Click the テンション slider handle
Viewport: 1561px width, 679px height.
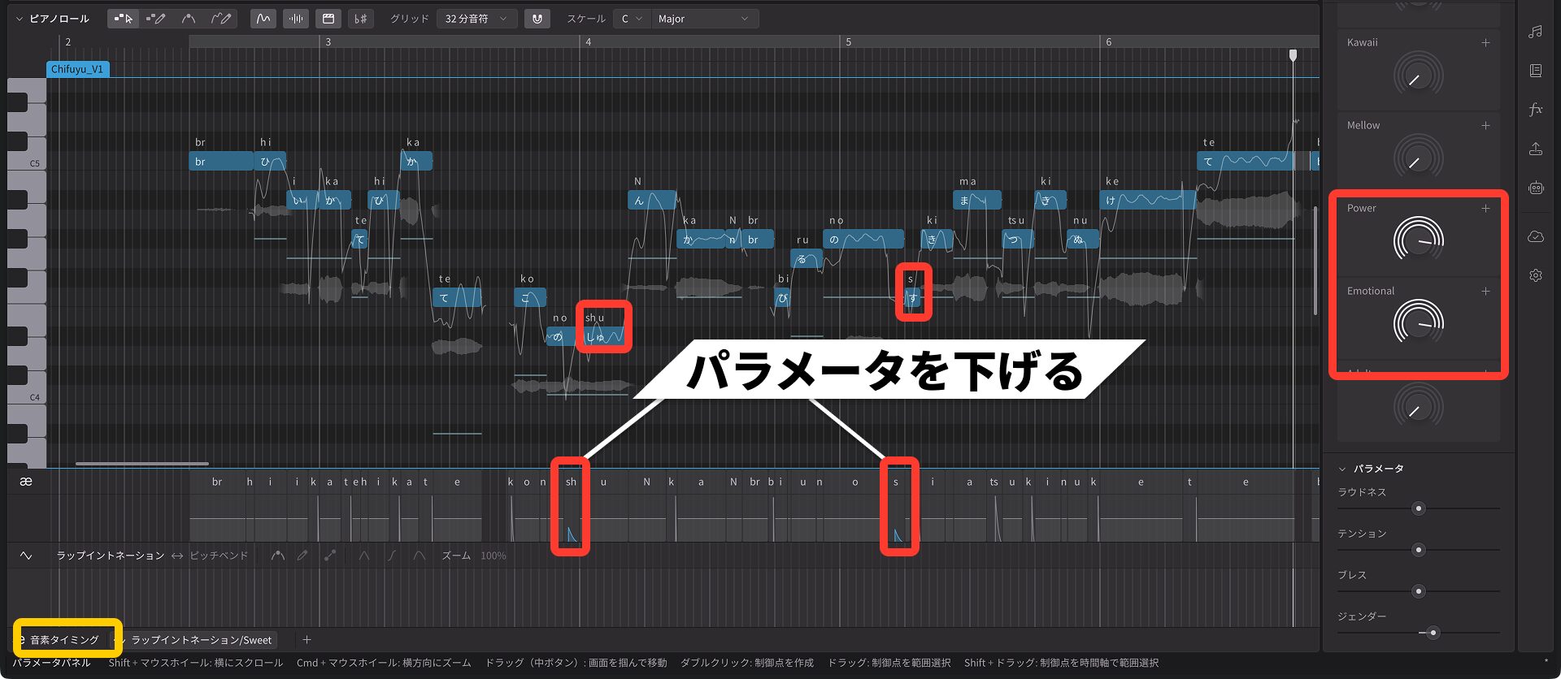[1419, 550]
